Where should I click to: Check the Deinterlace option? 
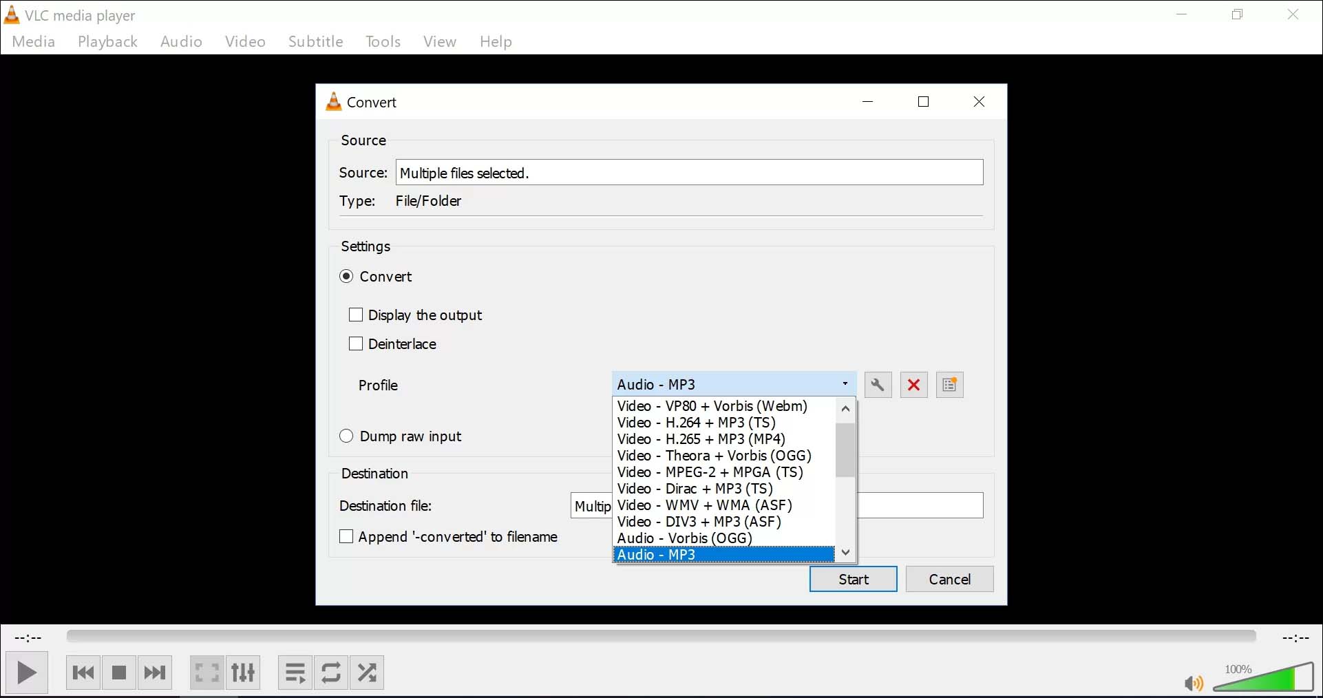(x=356, y=344)
